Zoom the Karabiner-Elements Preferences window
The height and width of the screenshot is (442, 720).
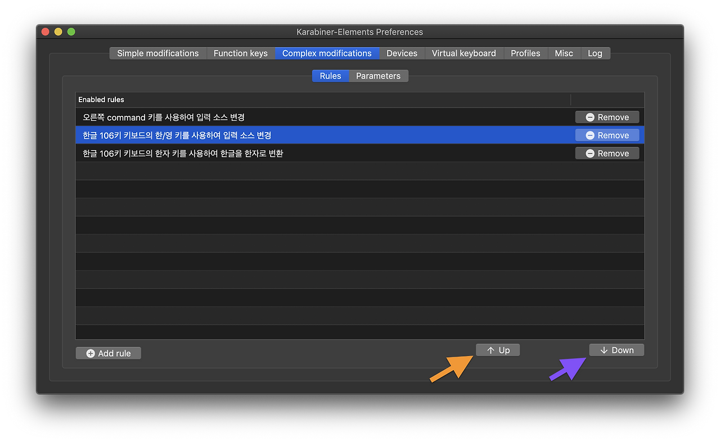(71, 32)
